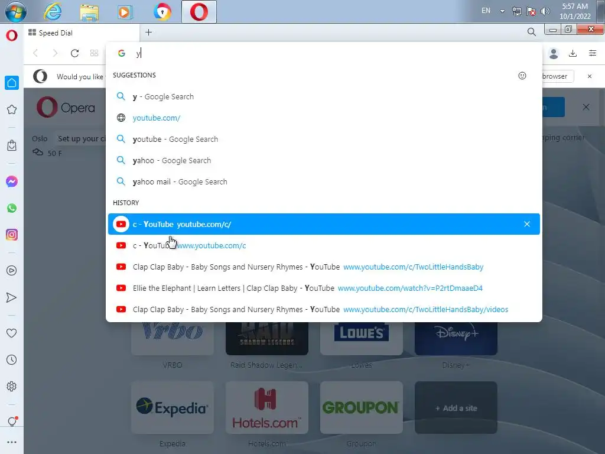Select the Speed Dial tab
The height and width of the screenshot is (454, 605).
[x=81, y=33]
